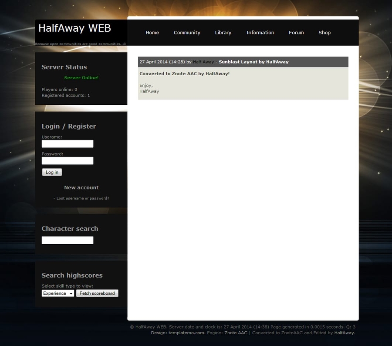Open the Information menu

coord(260,33)
